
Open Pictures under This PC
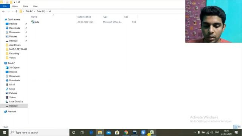13,93
